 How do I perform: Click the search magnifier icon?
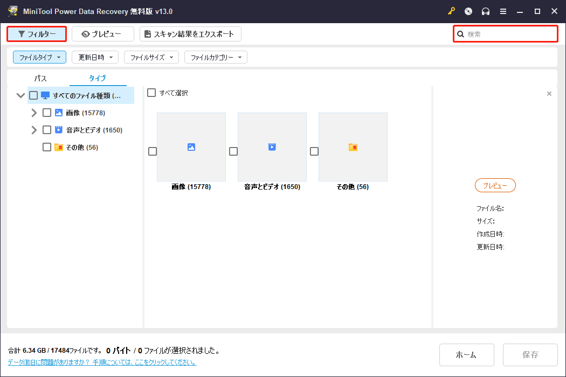(460, 34)
